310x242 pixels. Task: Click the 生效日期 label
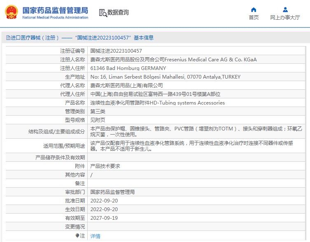[x=75, y=209]
